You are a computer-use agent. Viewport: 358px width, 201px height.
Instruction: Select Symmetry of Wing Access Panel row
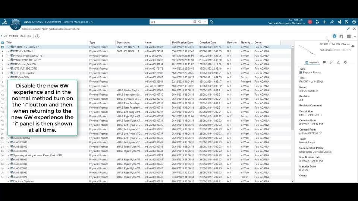tap(38, 156)
